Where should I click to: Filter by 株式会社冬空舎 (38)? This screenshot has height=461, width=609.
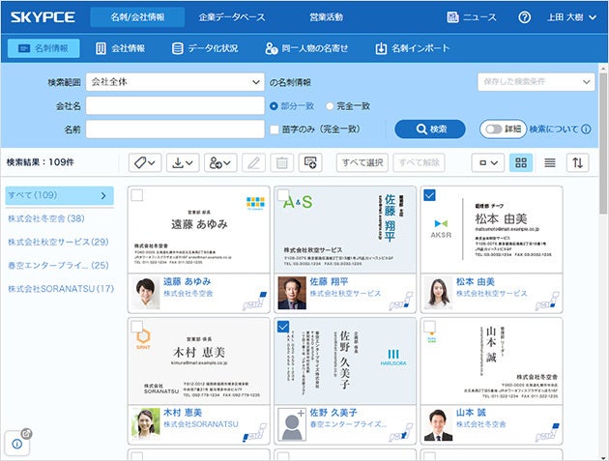(x=46, y=218)
